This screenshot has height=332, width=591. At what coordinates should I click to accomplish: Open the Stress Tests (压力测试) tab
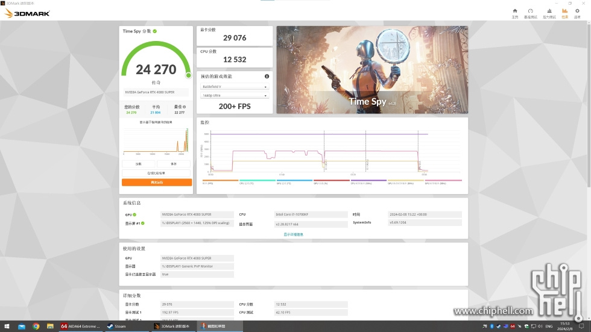tap(549, 13)
